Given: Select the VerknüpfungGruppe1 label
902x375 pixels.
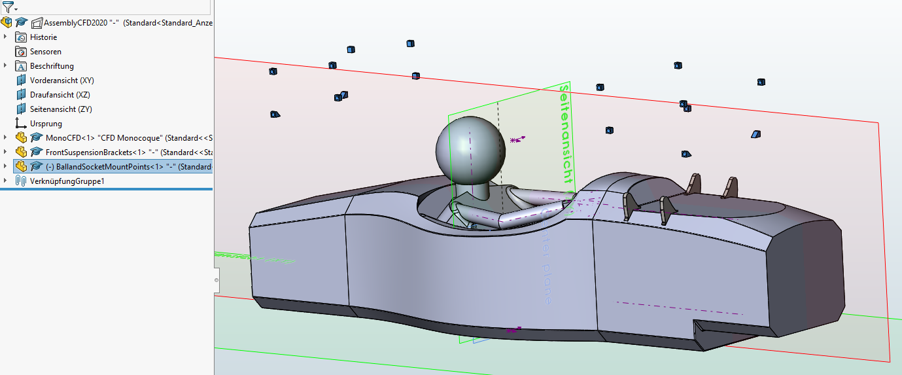Looking at the screenshot, I should [67, 181].
